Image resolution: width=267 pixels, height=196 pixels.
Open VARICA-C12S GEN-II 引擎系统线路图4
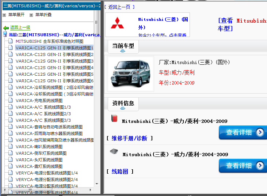(x=54, y=68)
